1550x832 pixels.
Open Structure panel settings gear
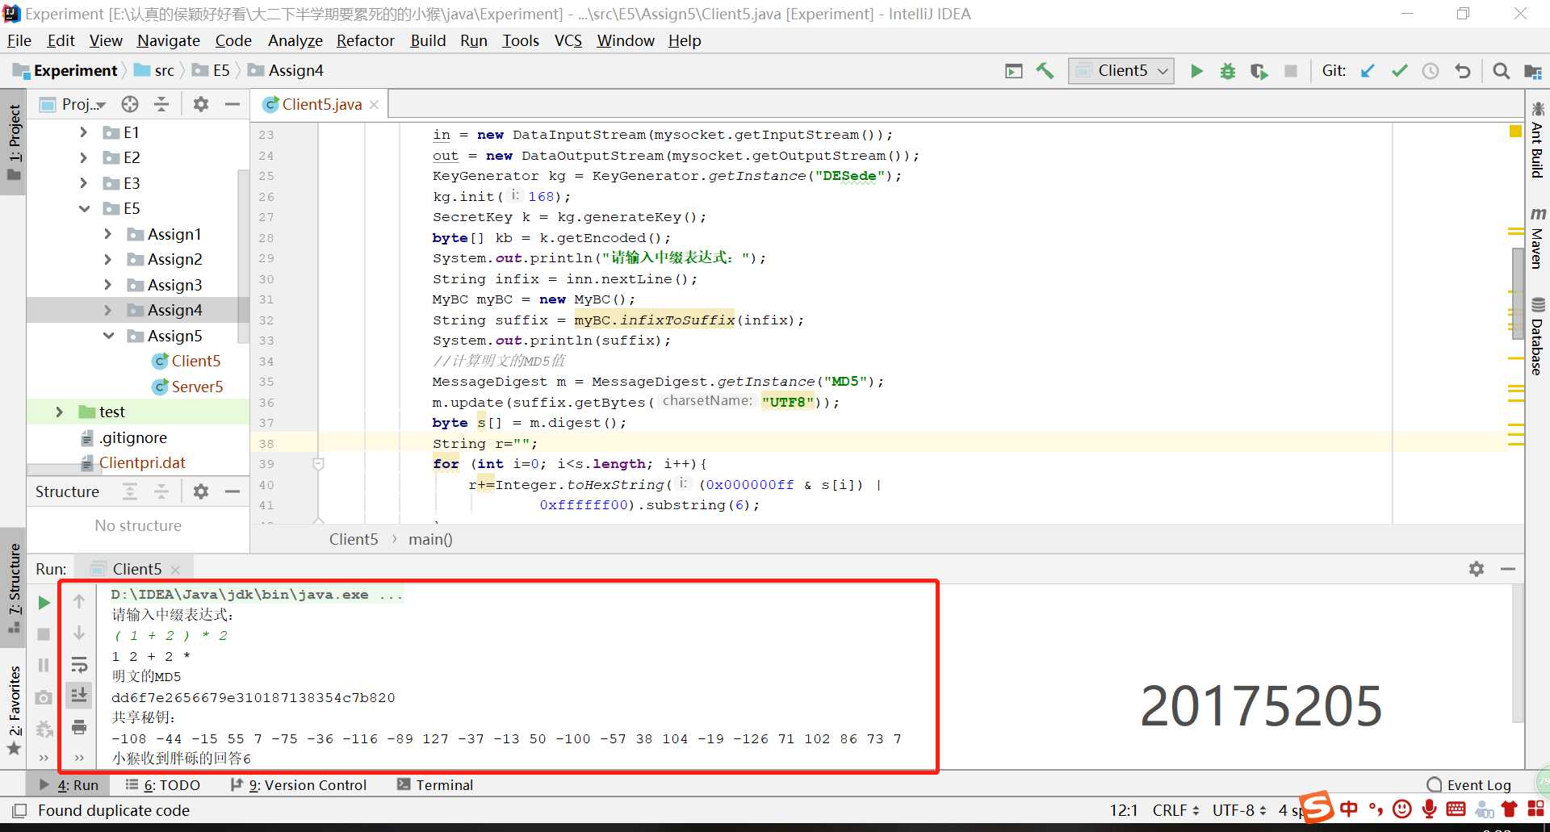(x=201, y=491)
